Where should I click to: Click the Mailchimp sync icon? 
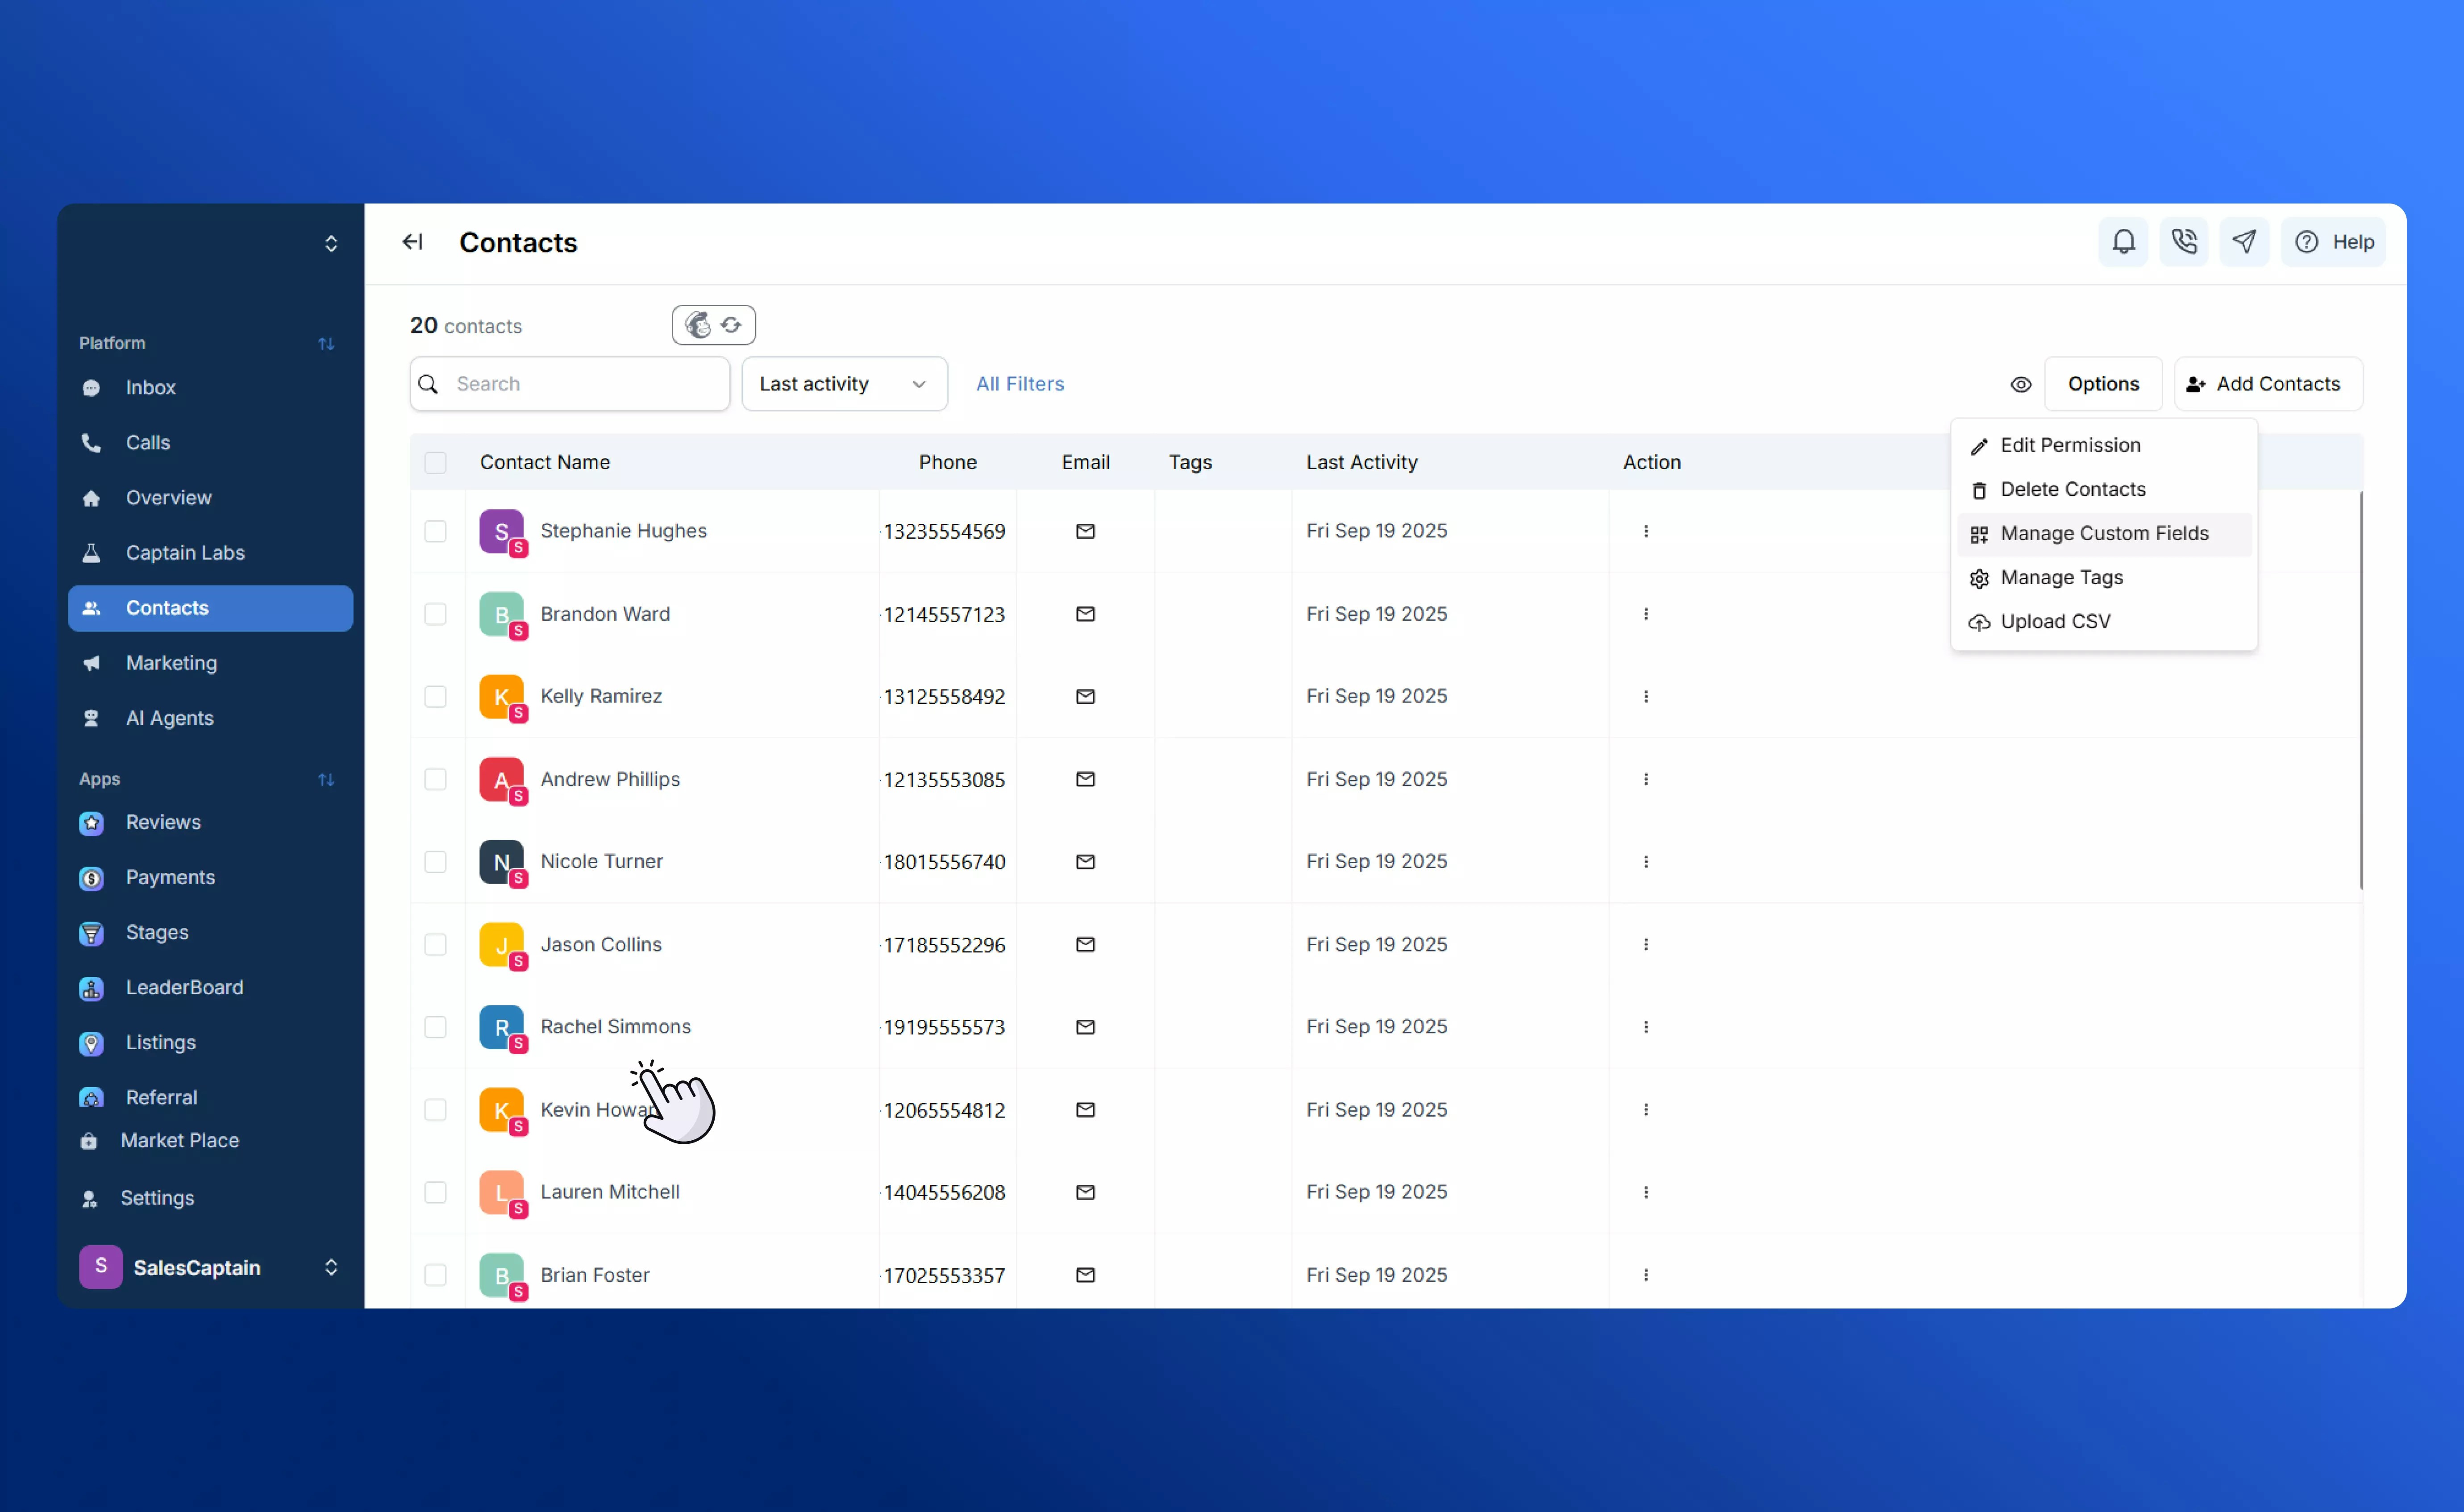click(x=713, y=325)
